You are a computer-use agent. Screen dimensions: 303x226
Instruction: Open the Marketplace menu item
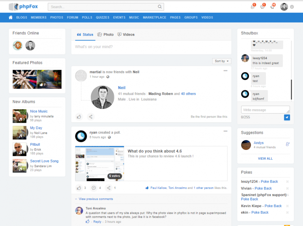tap(155, 17)
